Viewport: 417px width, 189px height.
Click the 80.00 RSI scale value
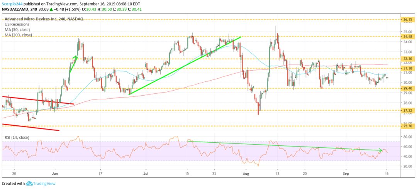tap(408, 137)
